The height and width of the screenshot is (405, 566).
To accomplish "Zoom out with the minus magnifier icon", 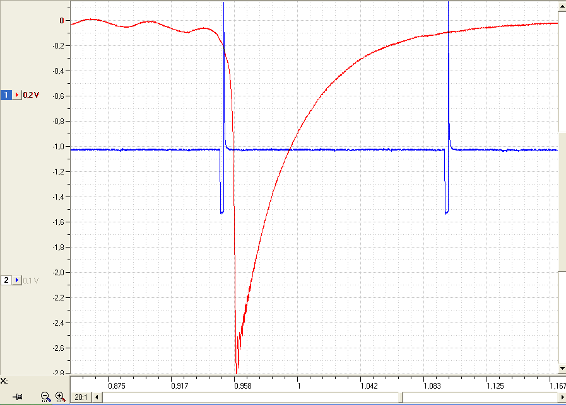I will pos(45,397).
